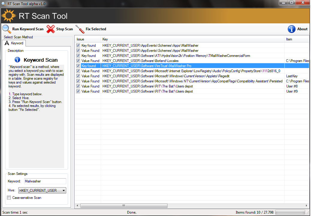
Task: Click the scroll-left arrow of the results list
Action: click(77, 206)
